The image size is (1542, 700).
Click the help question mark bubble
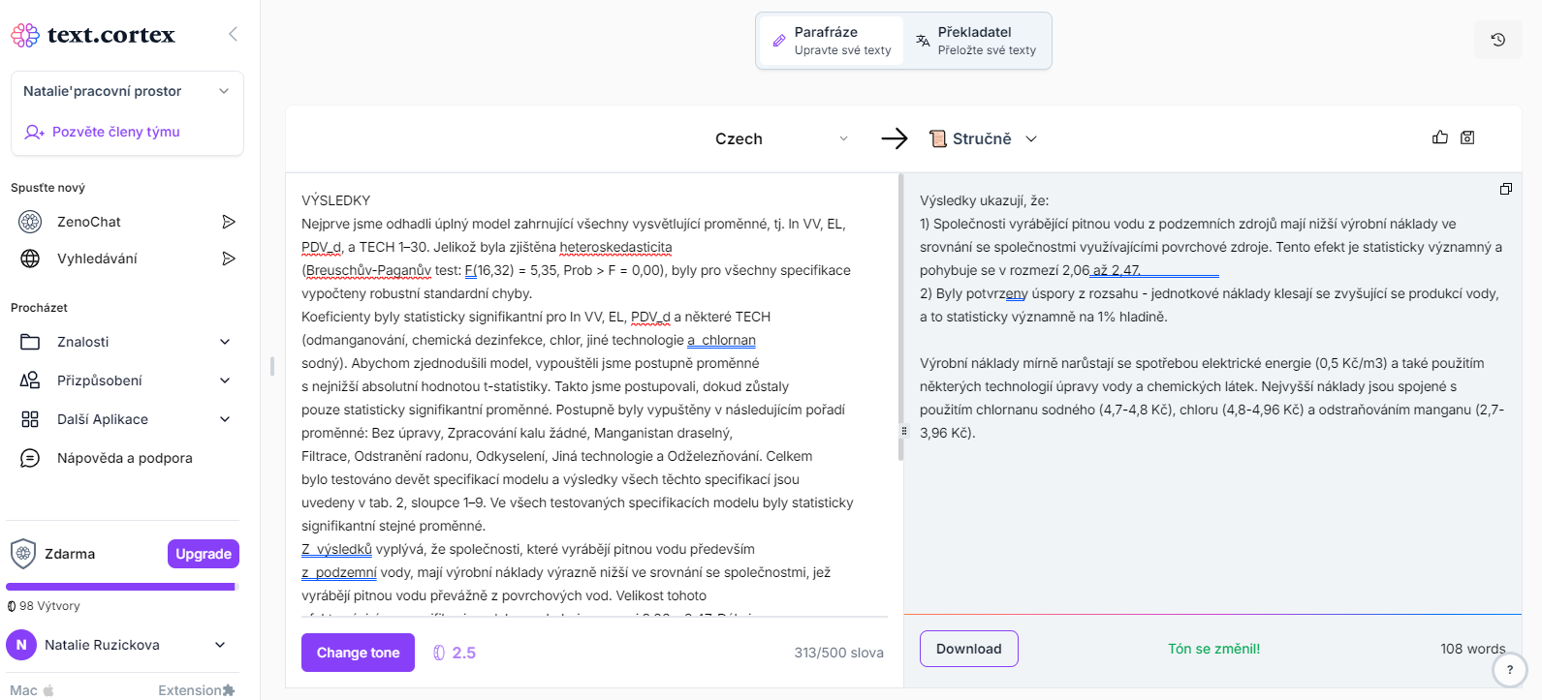tap(1510, 669)
